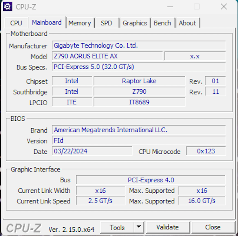Go to the SPD tab
The width and height of the screenshot is (238, 236).
click(106, 23)
